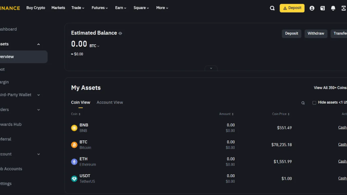Click the Binance logo
The height and width of the screenshot is (195, 347).
click(10, 8)
